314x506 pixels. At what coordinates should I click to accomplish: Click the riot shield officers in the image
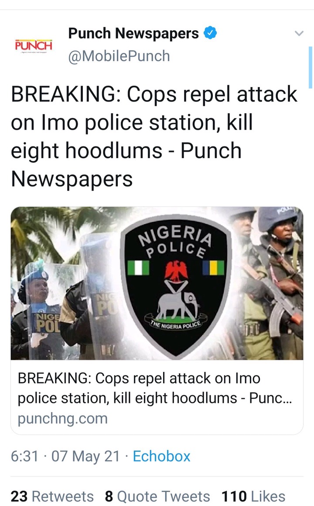pyautogui.click(x=65, y=303)
